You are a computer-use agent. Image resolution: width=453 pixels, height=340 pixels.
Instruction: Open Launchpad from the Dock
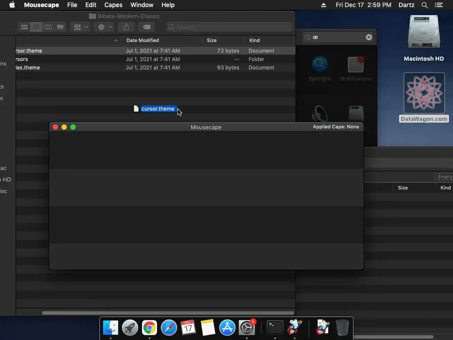click(x=130, y=328)
